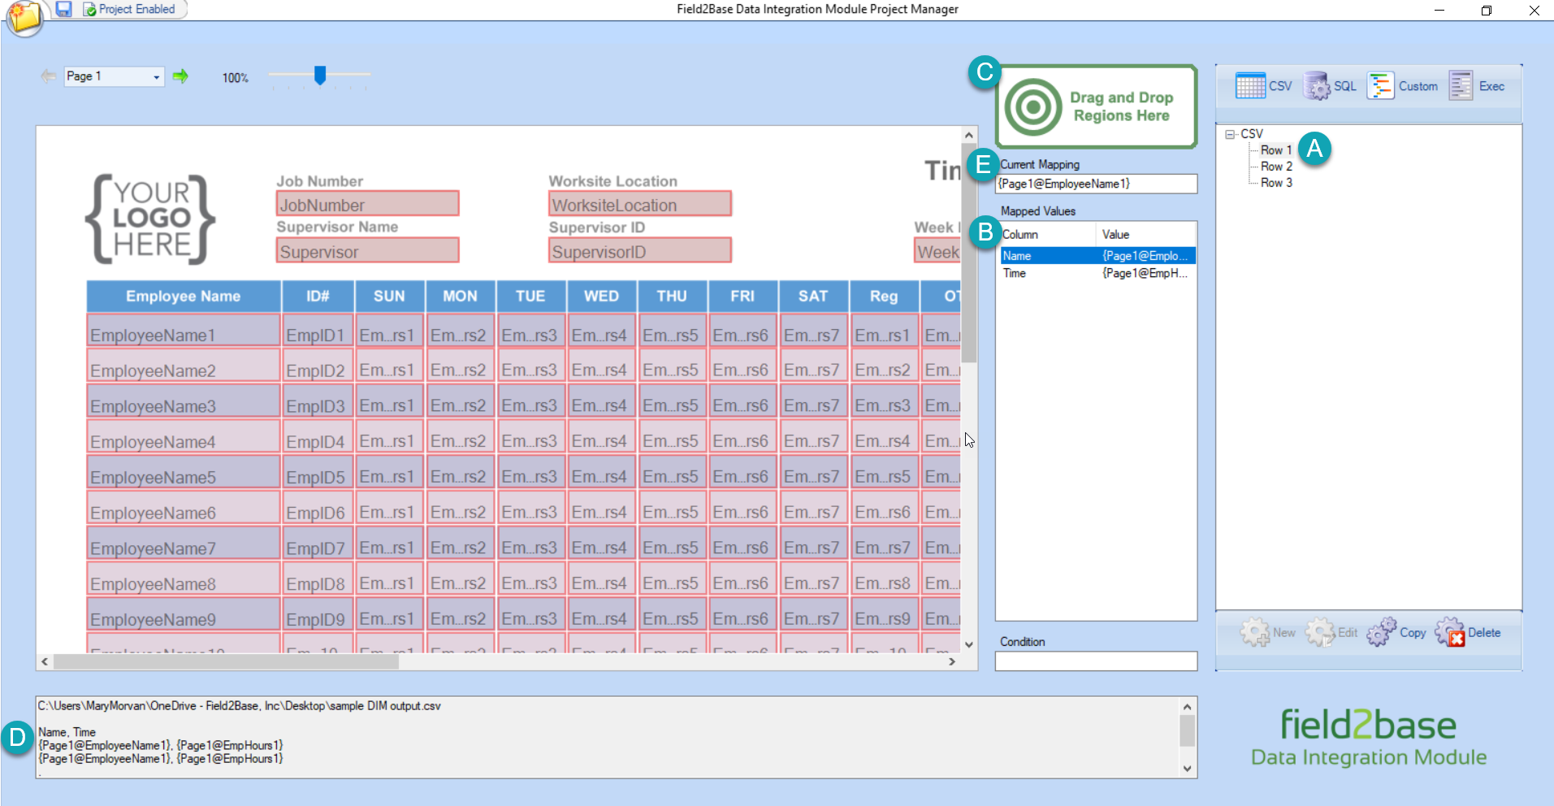Go to the next page green arrow
This screenshot has width=1554, height=806.
click(x=180, y=76)
